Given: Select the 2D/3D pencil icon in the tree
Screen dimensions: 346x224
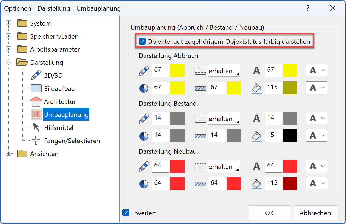Looking at the screenshot, I should (x=36, y=75).
